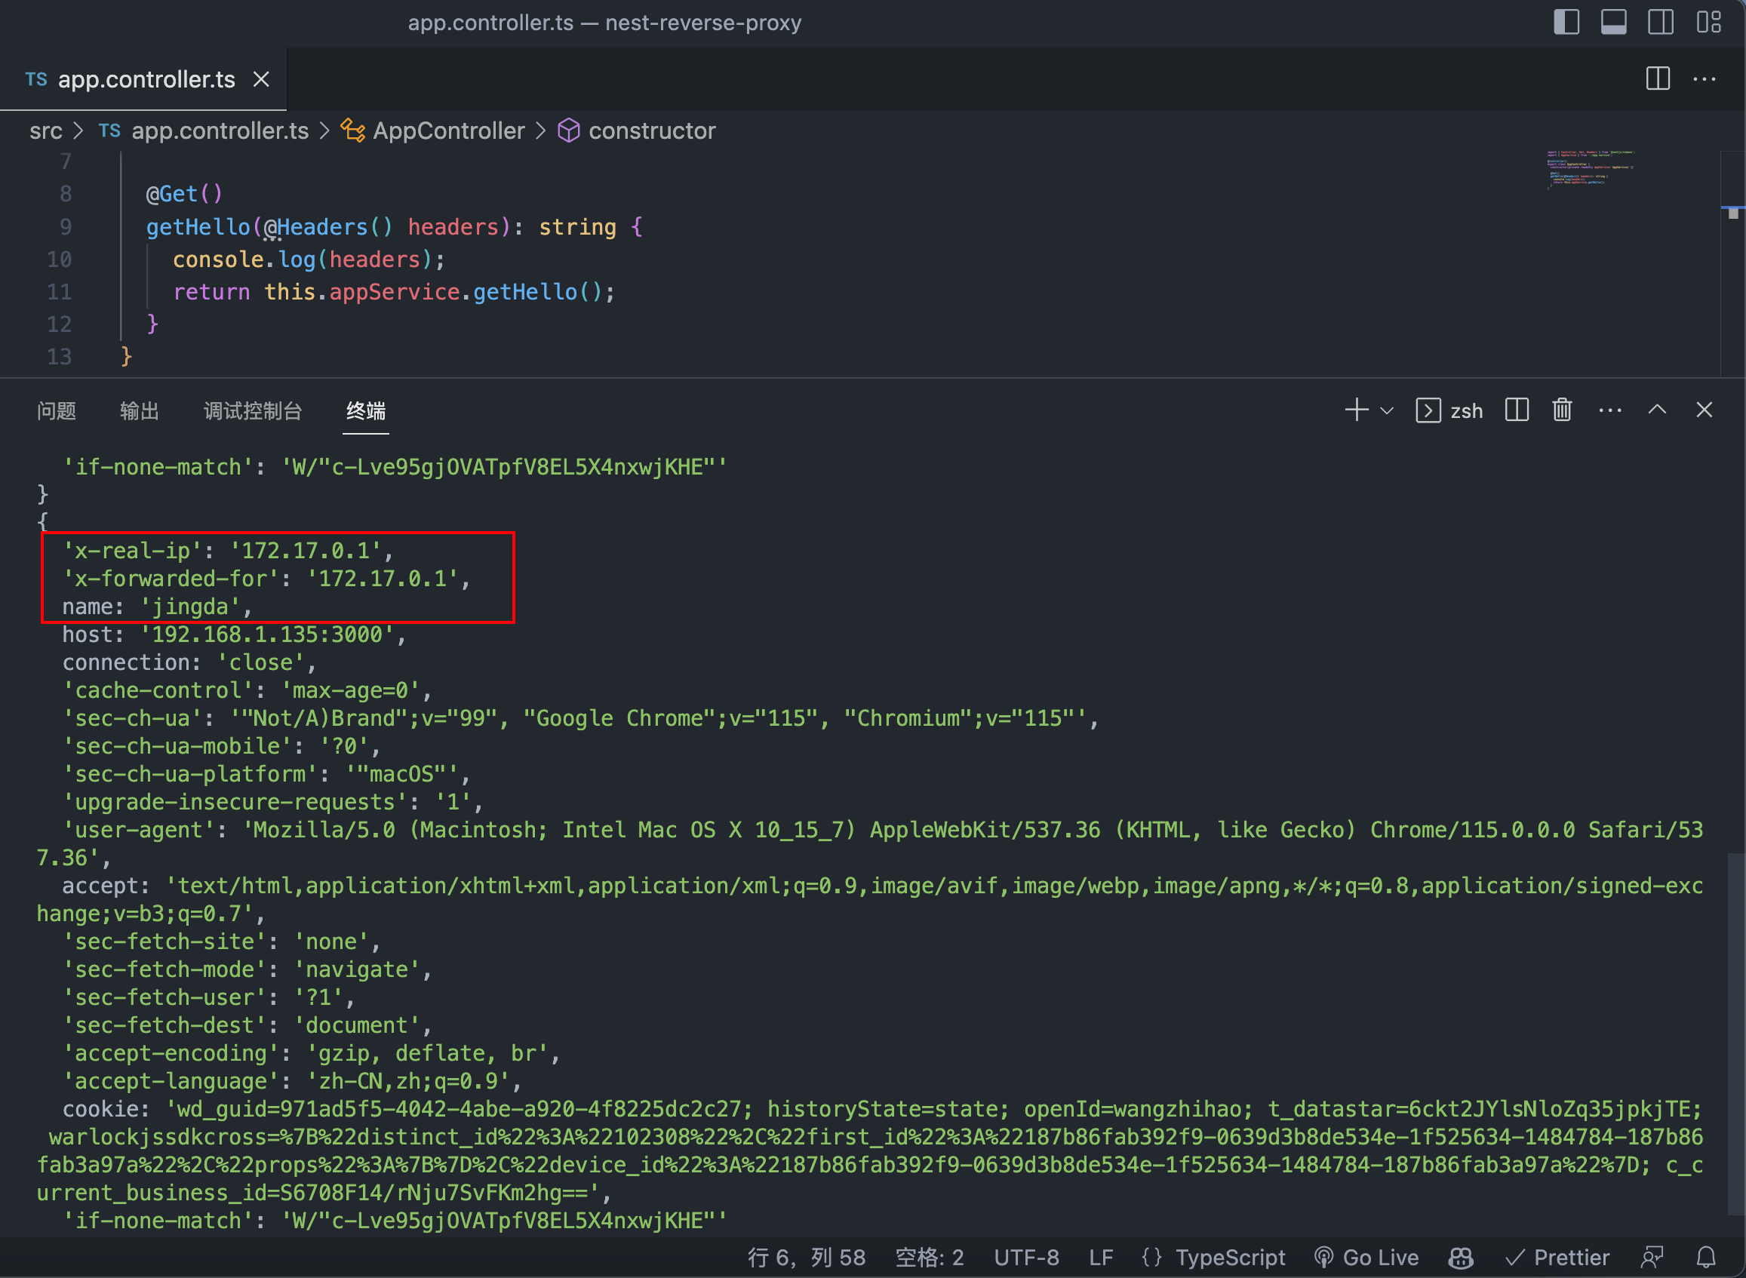Screen dimensions: 1746x1278
Task: Create a new terminal with plus icon
Action: [x=1356, y=410]
